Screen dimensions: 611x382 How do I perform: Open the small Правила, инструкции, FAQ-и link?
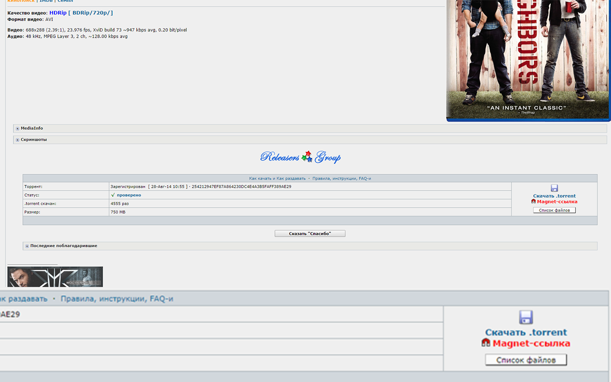(x=342, y=178)
